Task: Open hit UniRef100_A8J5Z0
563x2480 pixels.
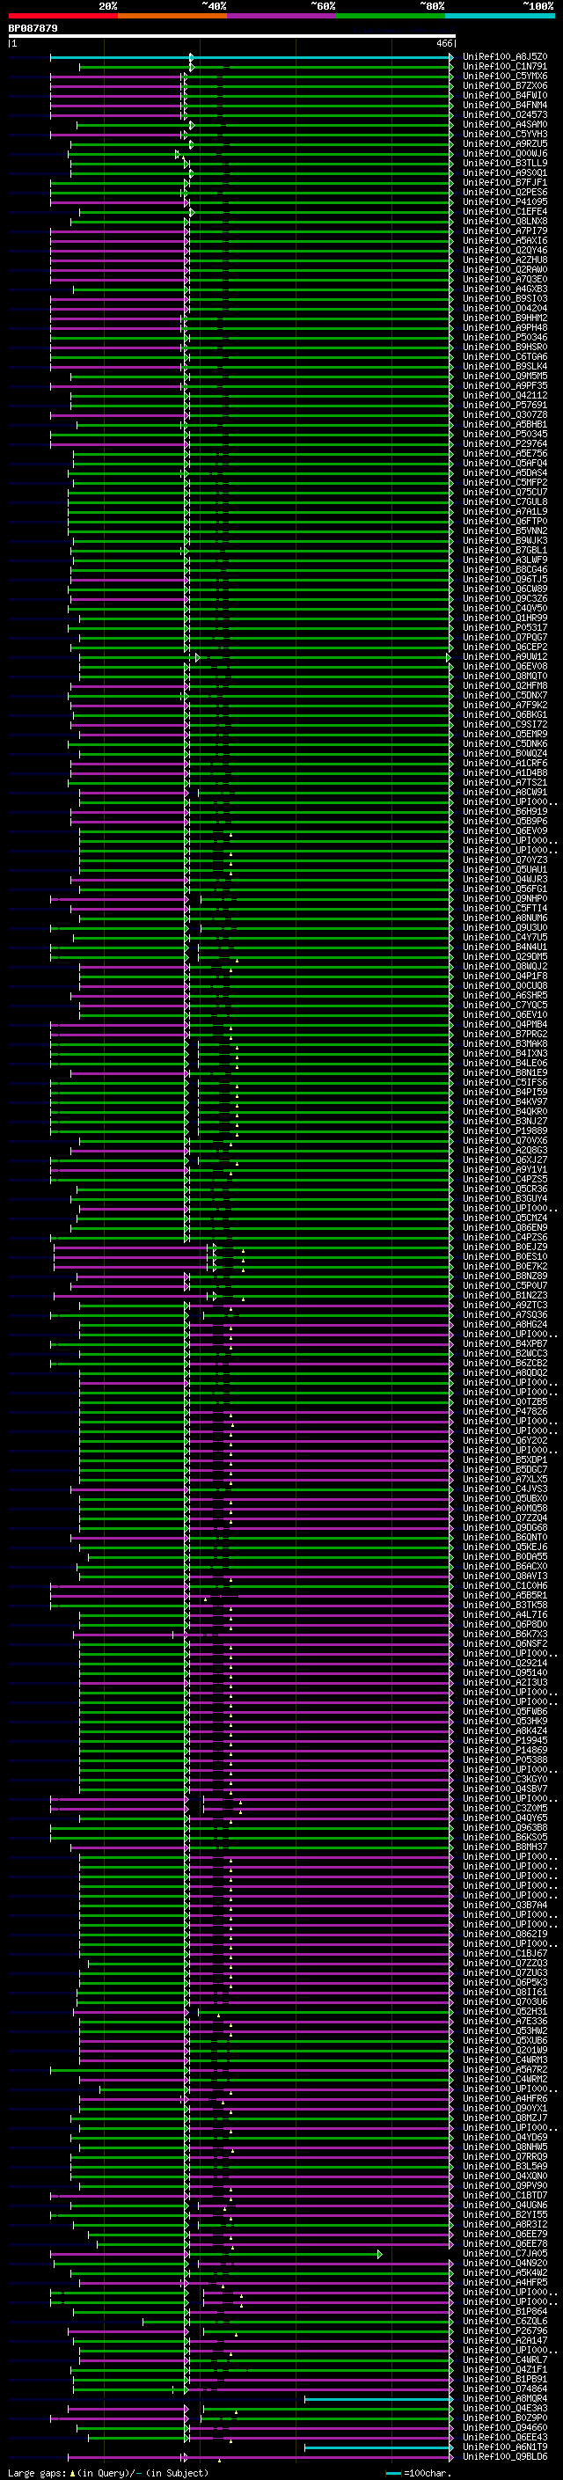Action: coord(505,57)
